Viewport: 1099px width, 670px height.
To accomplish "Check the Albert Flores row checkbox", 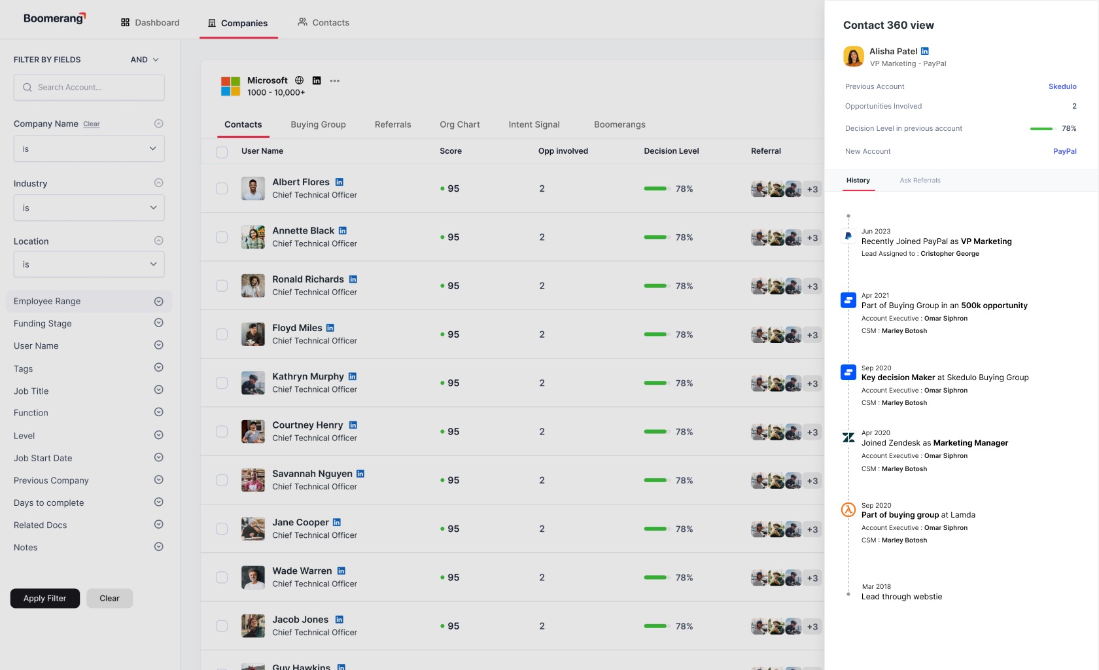I will pos(222,188).
